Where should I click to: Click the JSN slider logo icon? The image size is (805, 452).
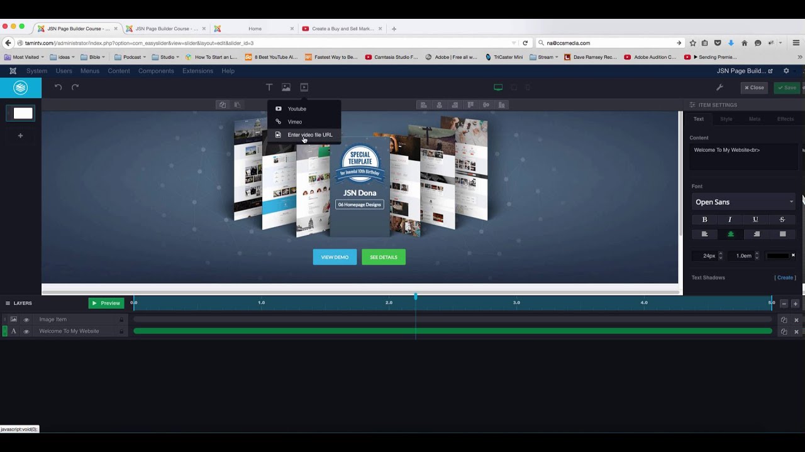[21, 88]
